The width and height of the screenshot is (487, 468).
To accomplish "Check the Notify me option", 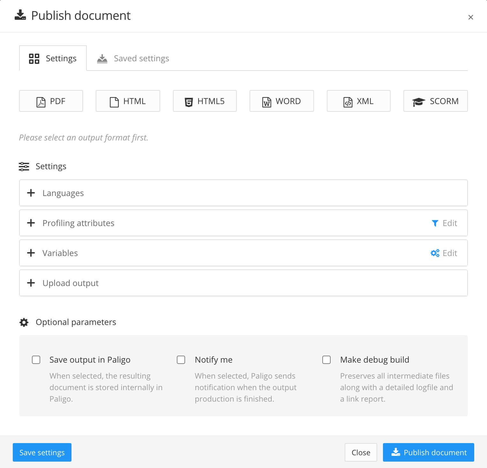I will (181, 360).
